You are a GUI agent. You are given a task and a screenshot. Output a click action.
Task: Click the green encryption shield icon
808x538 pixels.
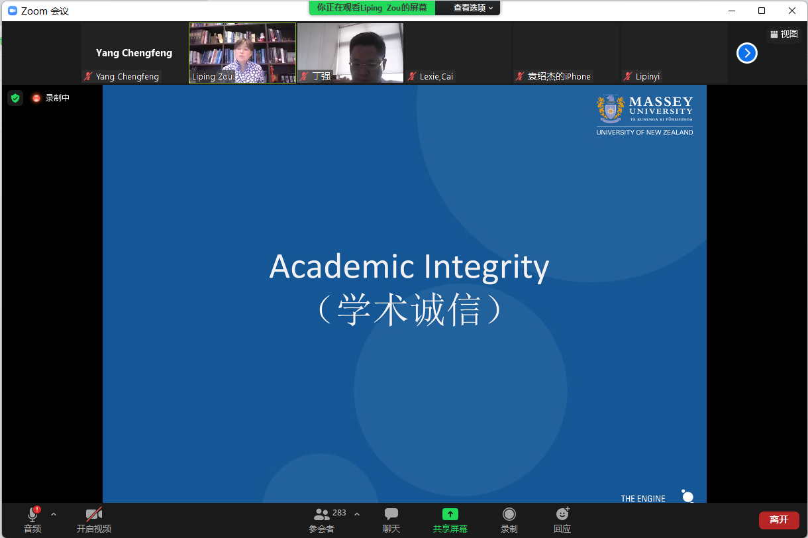[x=15, y=98]
